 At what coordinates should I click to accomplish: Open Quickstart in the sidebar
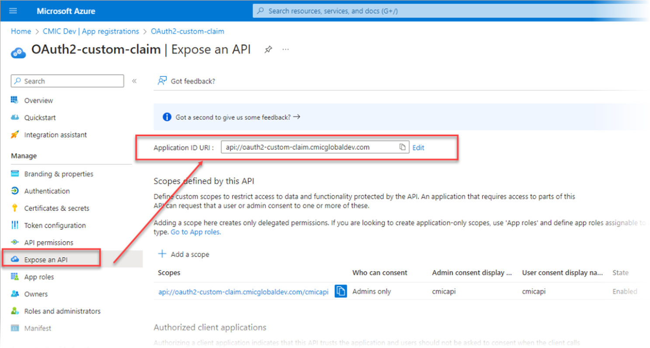pyautogui.click(x=40, y=118)
